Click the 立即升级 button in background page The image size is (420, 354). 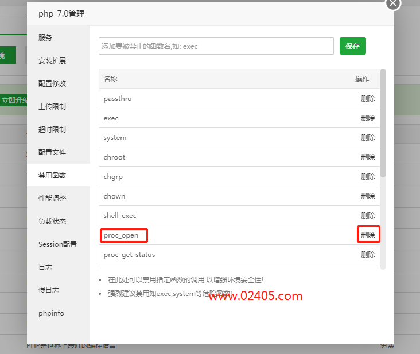(x=14, y=100)
